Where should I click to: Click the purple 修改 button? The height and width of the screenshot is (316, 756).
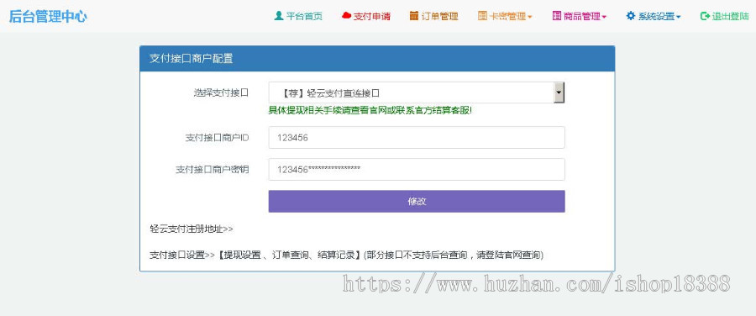[417, 201]
